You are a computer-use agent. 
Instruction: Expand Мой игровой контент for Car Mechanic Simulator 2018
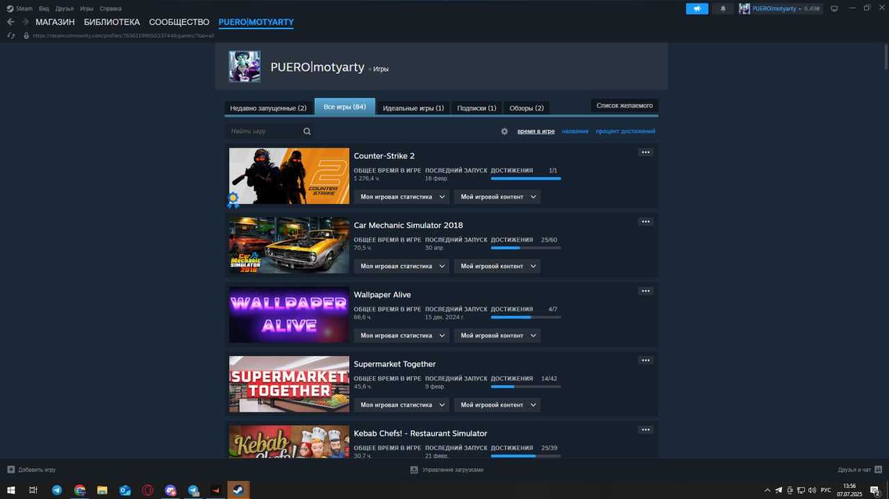(497, 266)
